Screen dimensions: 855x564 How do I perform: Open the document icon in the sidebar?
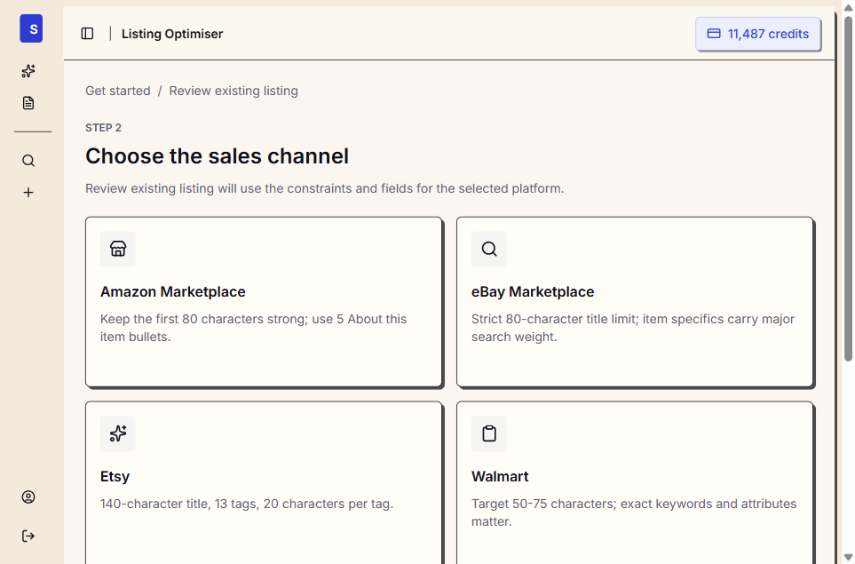pyautogui.click(x=28, y=103)
